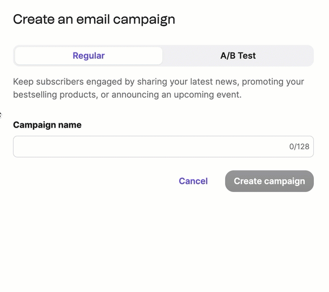
Task: Switch to the Regular campaign tab
Action: pos(89,56)
